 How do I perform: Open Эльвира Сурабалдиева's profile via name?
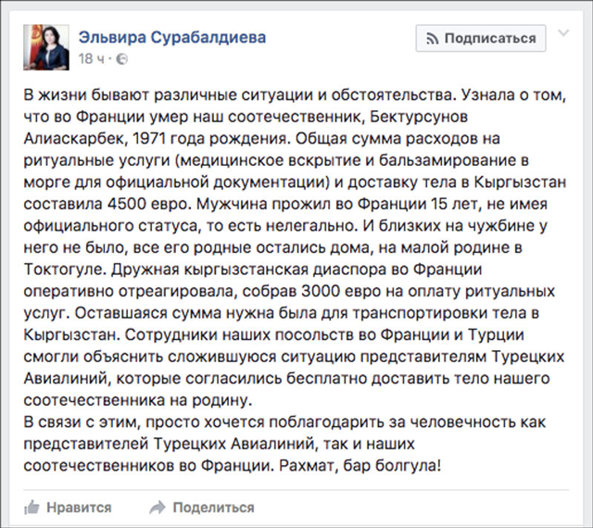coord(172,38)
